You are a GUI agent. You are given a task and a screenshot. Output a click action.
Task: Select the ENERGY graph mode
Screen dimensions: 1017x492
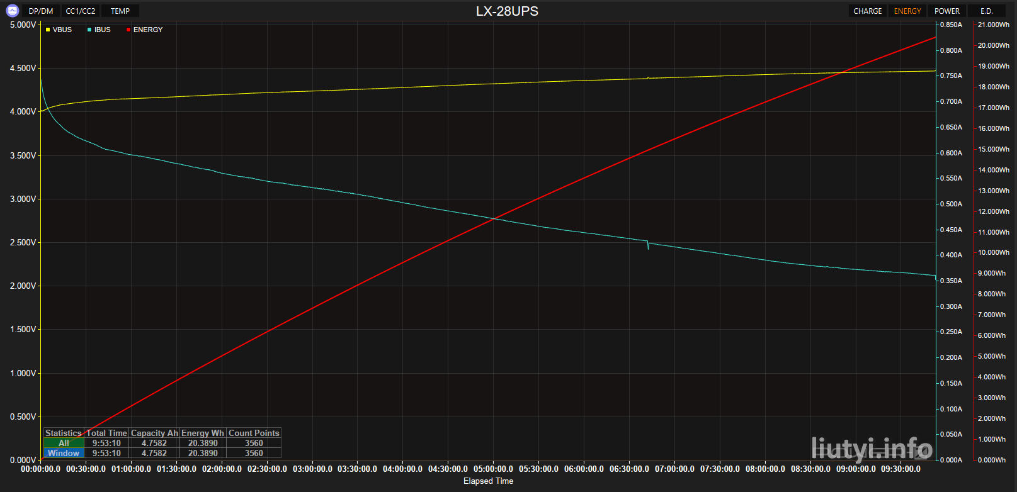click(907, 11)
